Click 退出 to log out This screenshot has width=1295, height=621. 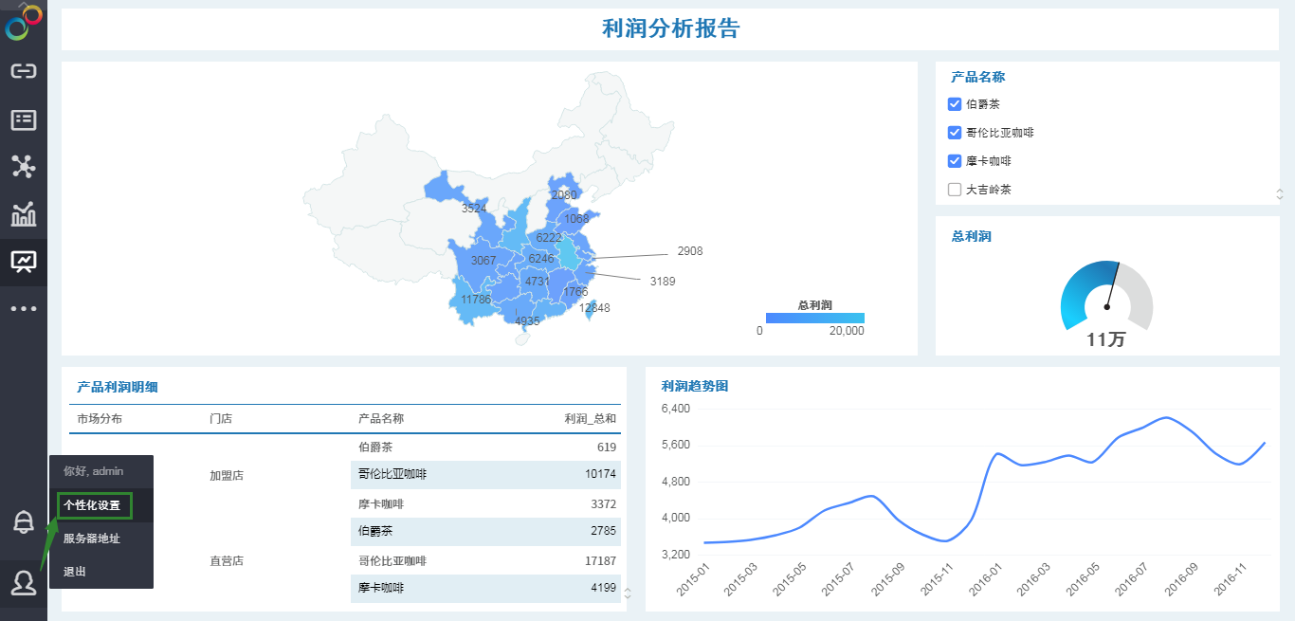[73, 571]
